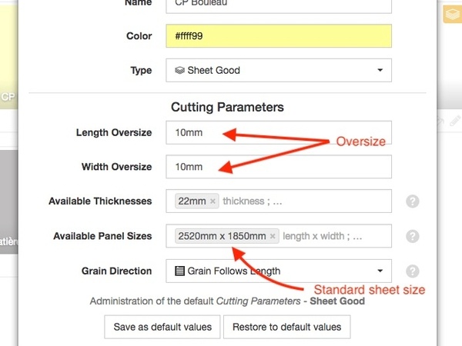Remove the 22mm thickness tag
The image size is (462, 346).
[x=213, y=201]
